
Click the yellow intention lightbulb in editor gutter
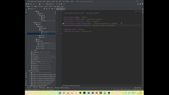coord(63,23)
